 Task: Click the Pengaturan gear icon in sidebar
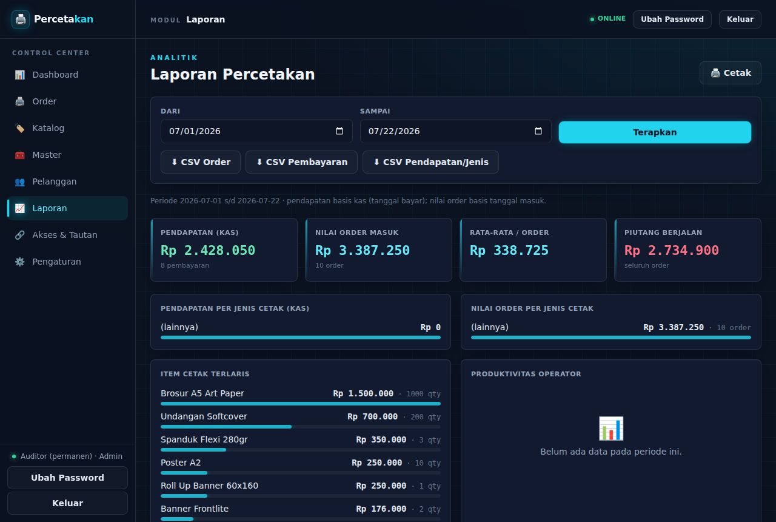pos(20,262)
